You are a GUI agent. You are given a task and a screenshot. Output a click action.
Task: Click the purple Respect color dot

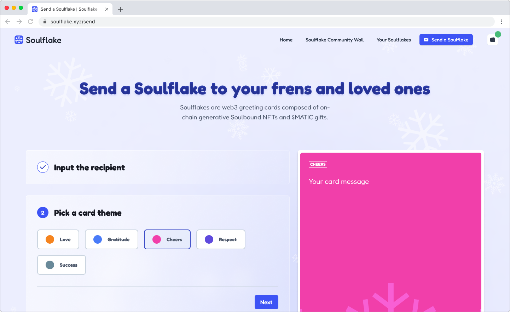(209, 239)
